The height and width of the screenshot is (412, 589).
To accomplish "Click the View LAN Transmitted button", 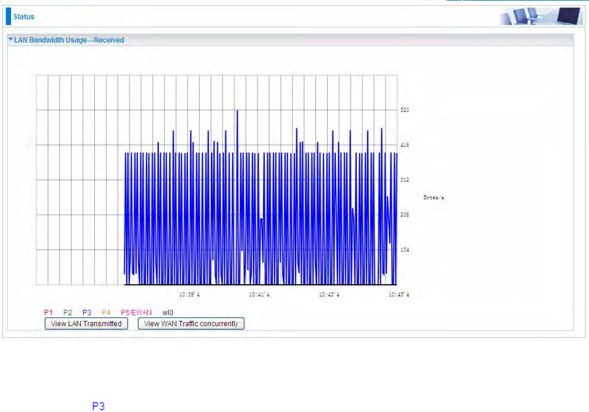I will [86, 323].
